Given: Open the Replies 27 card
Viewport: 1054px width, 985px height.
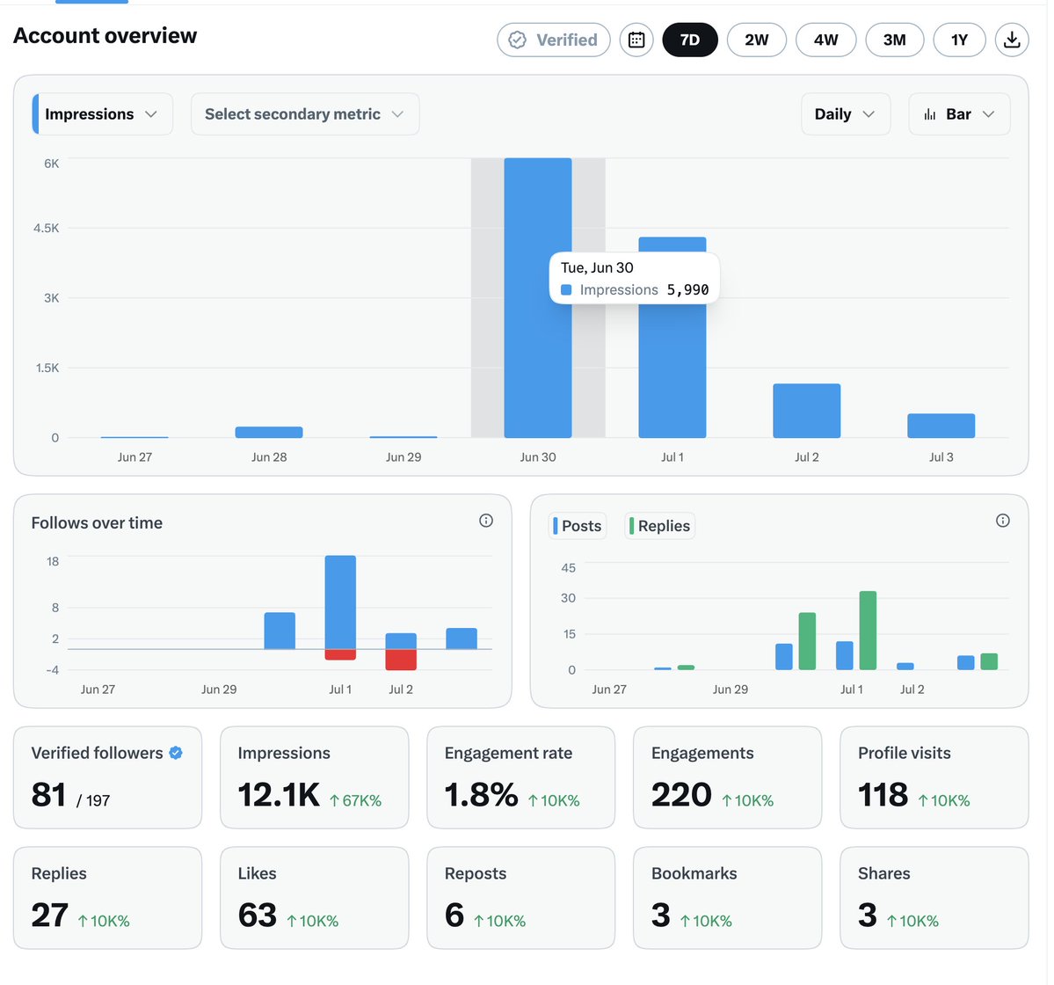Looking at the screenshot, I should tap(107, 898).
